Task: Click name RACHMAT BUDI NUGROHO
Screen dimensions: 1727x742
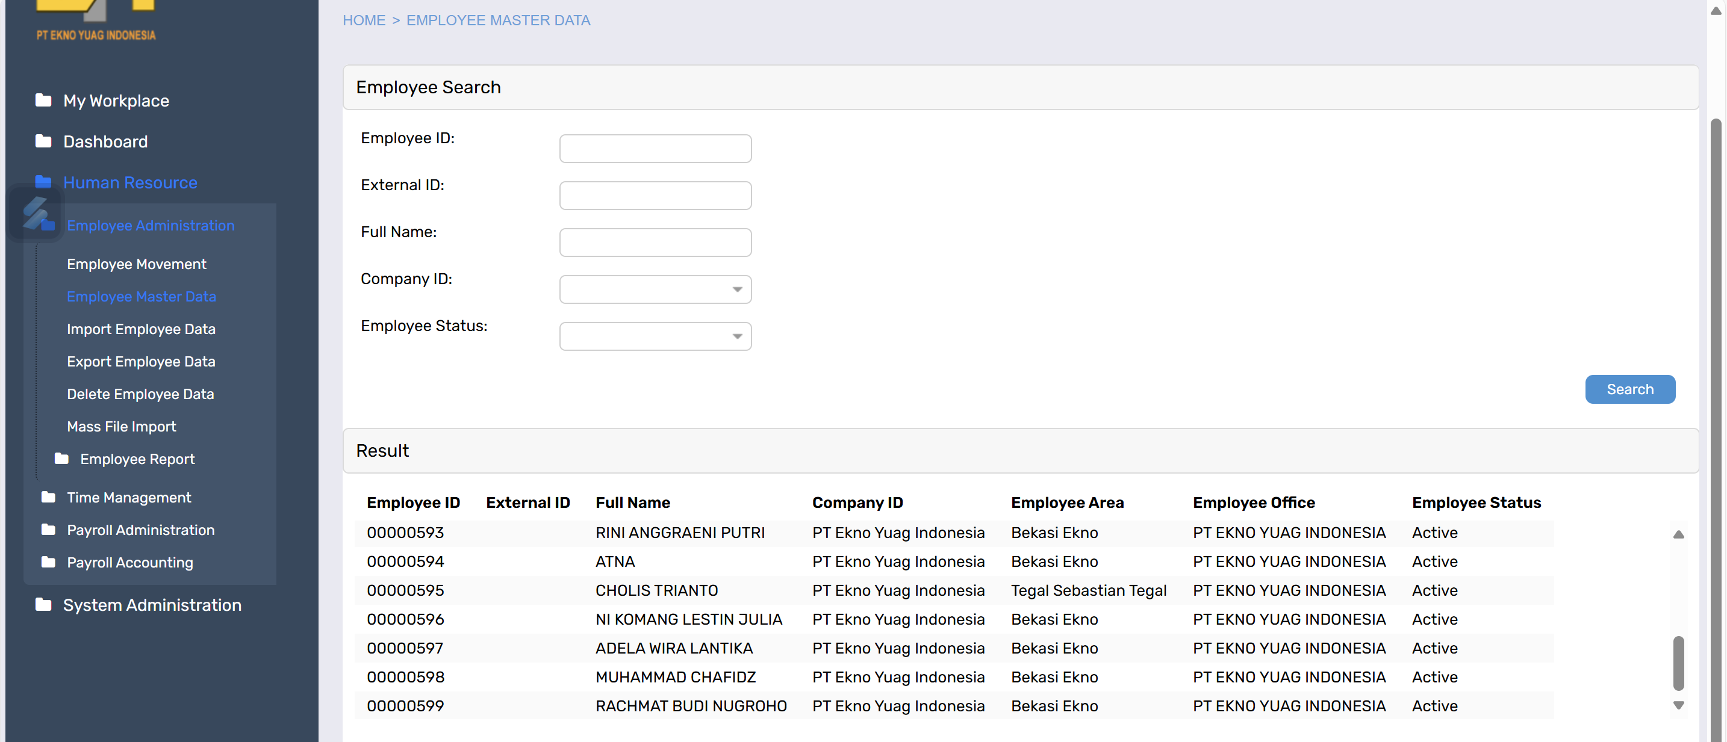Action: point(691,706)
